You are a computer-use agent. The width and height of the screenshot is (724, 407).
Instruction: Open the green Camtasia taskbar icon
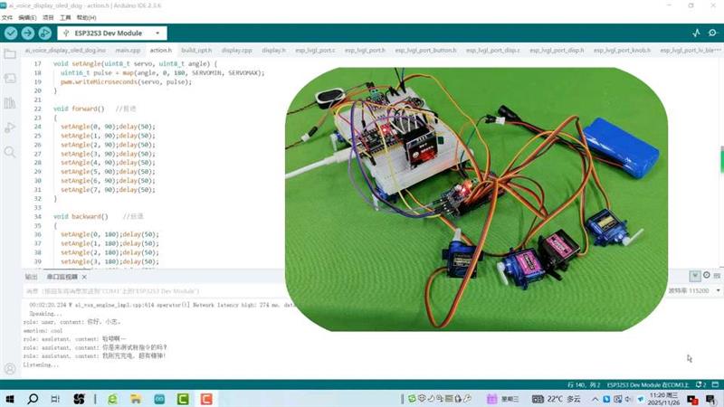[x=183, y=399]
